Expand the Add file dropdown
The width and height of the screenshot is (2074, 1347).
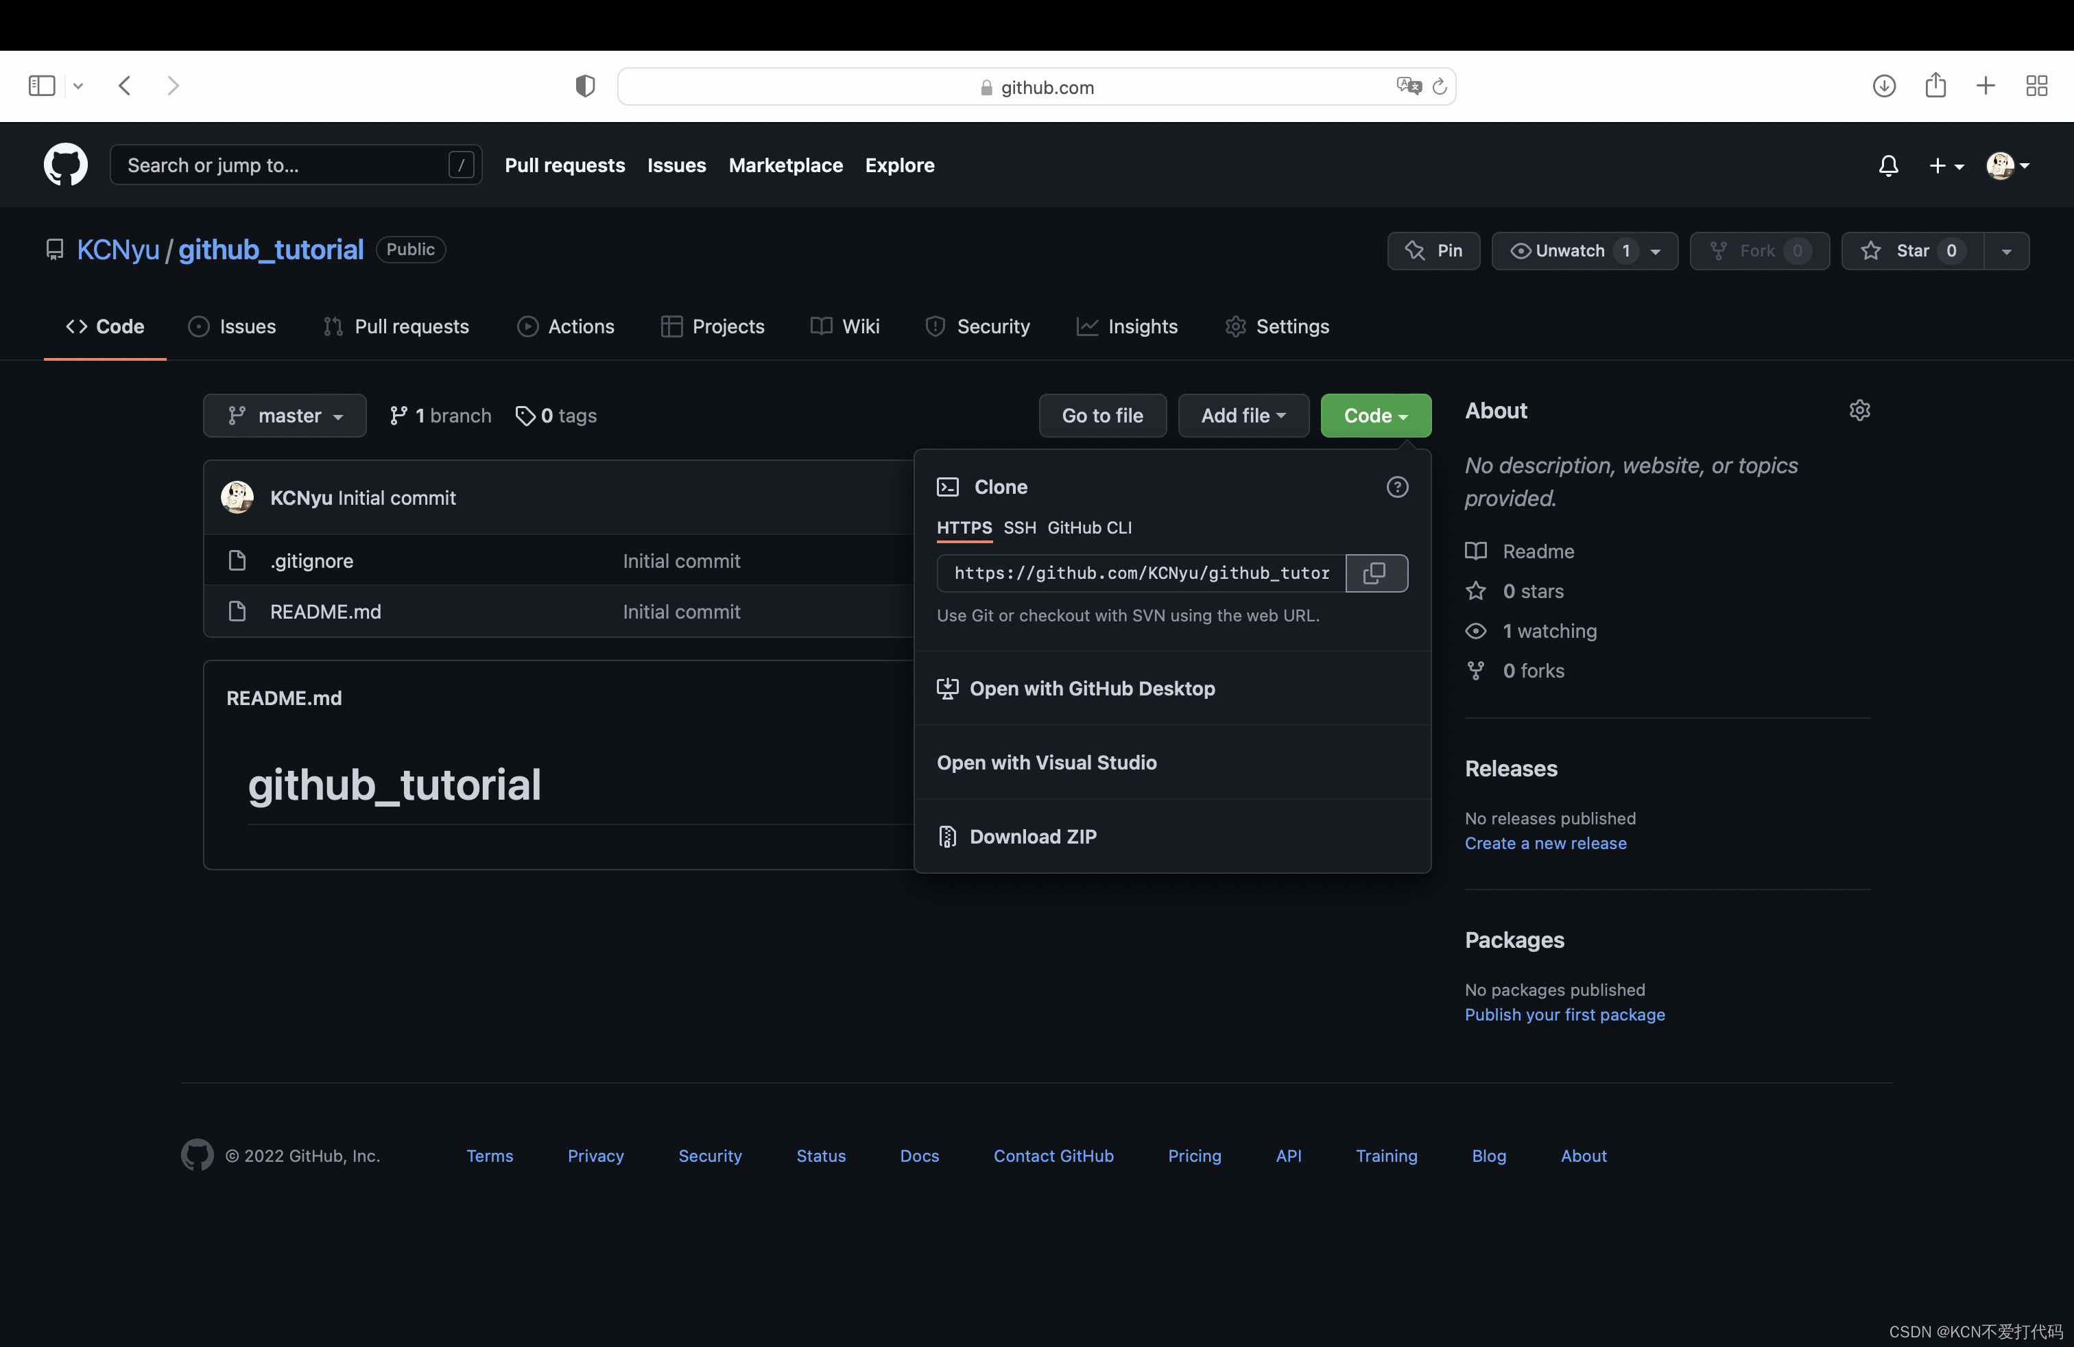click(1243, 416)
